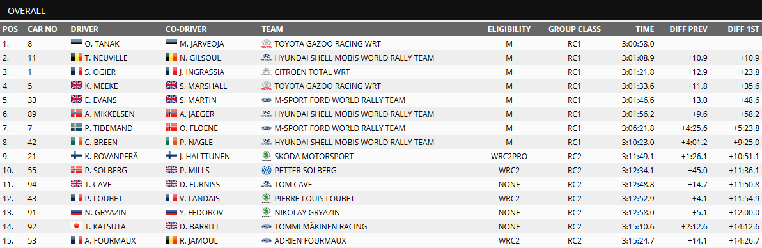Click Hyundai logo next to Tom Cave team
This screenshot has height=248, width=762.
tap(267, 185)
